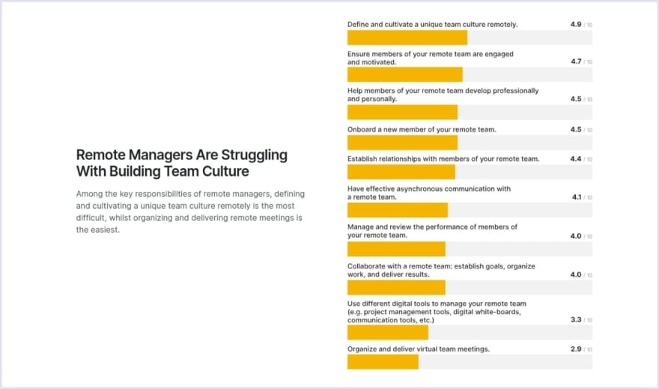Click the 'Onboard a new member' bar
Image resolution: width=659 pixels, height=389 pixels.
point(402,143)
